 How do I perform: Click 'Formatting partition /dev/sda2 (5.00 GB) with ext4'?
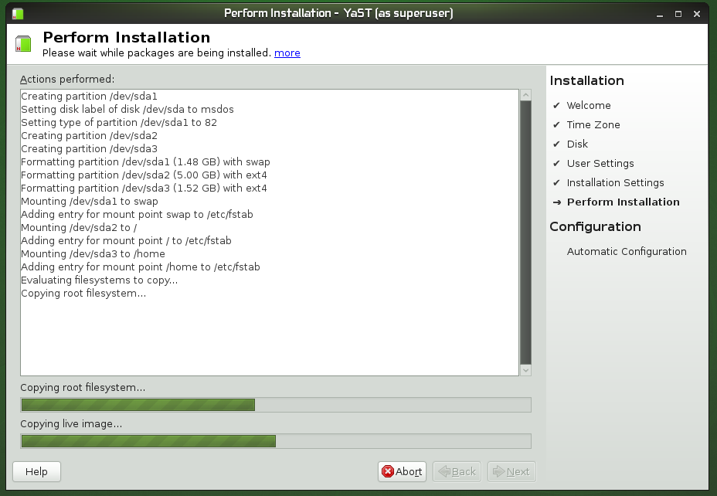tap(144, 175)
